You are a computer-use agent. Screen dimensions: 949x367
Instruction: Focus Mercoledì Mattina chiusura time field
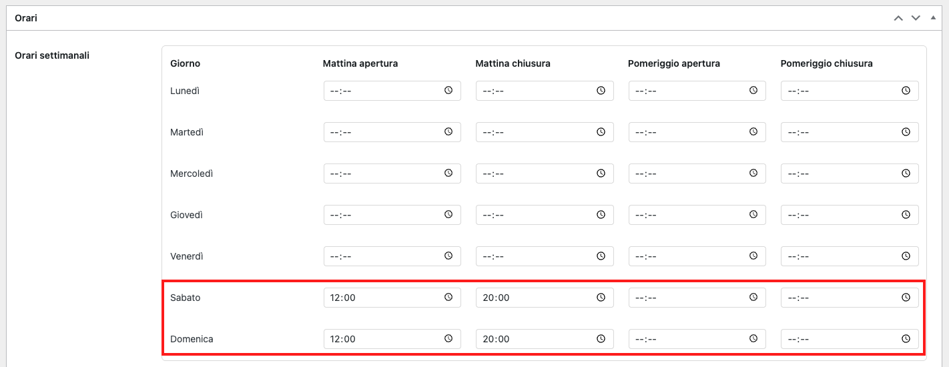[x=545, y=173]
